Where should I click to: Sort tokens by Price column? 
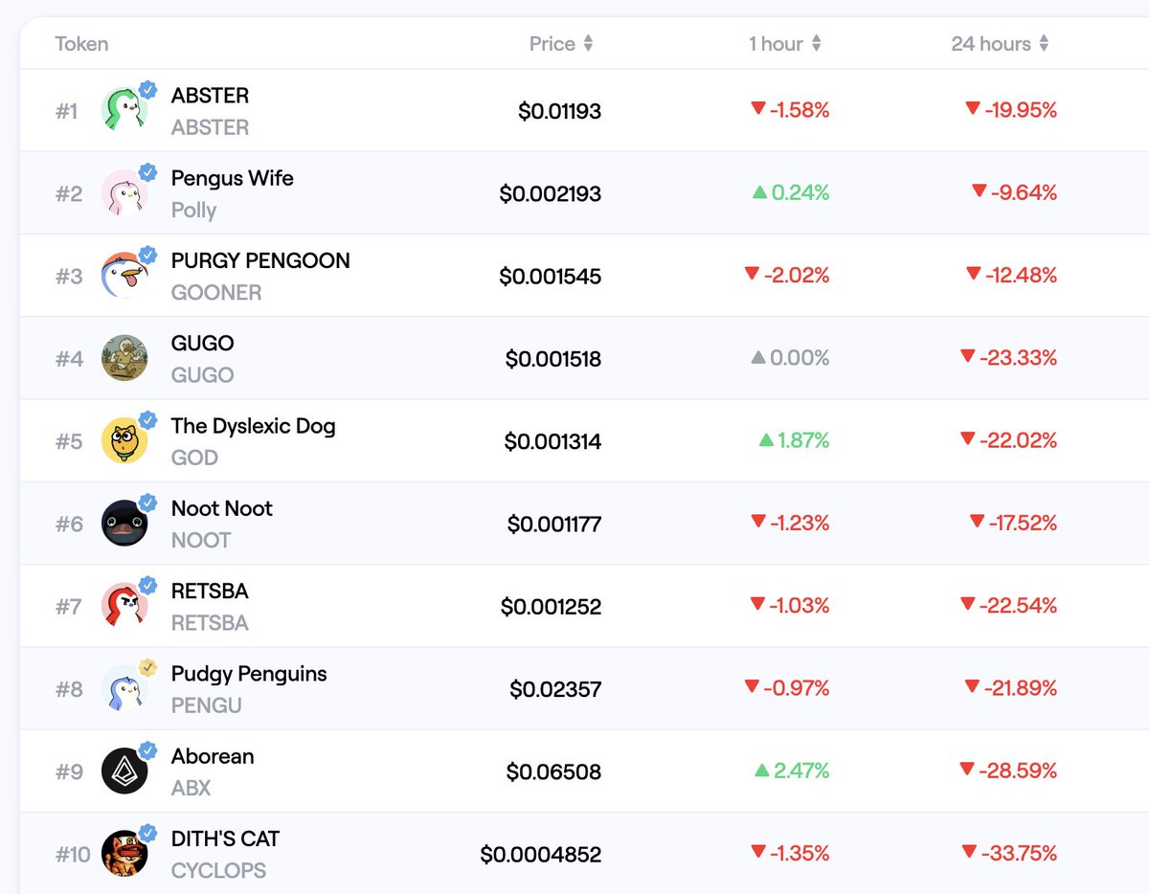tap(561, 44)
